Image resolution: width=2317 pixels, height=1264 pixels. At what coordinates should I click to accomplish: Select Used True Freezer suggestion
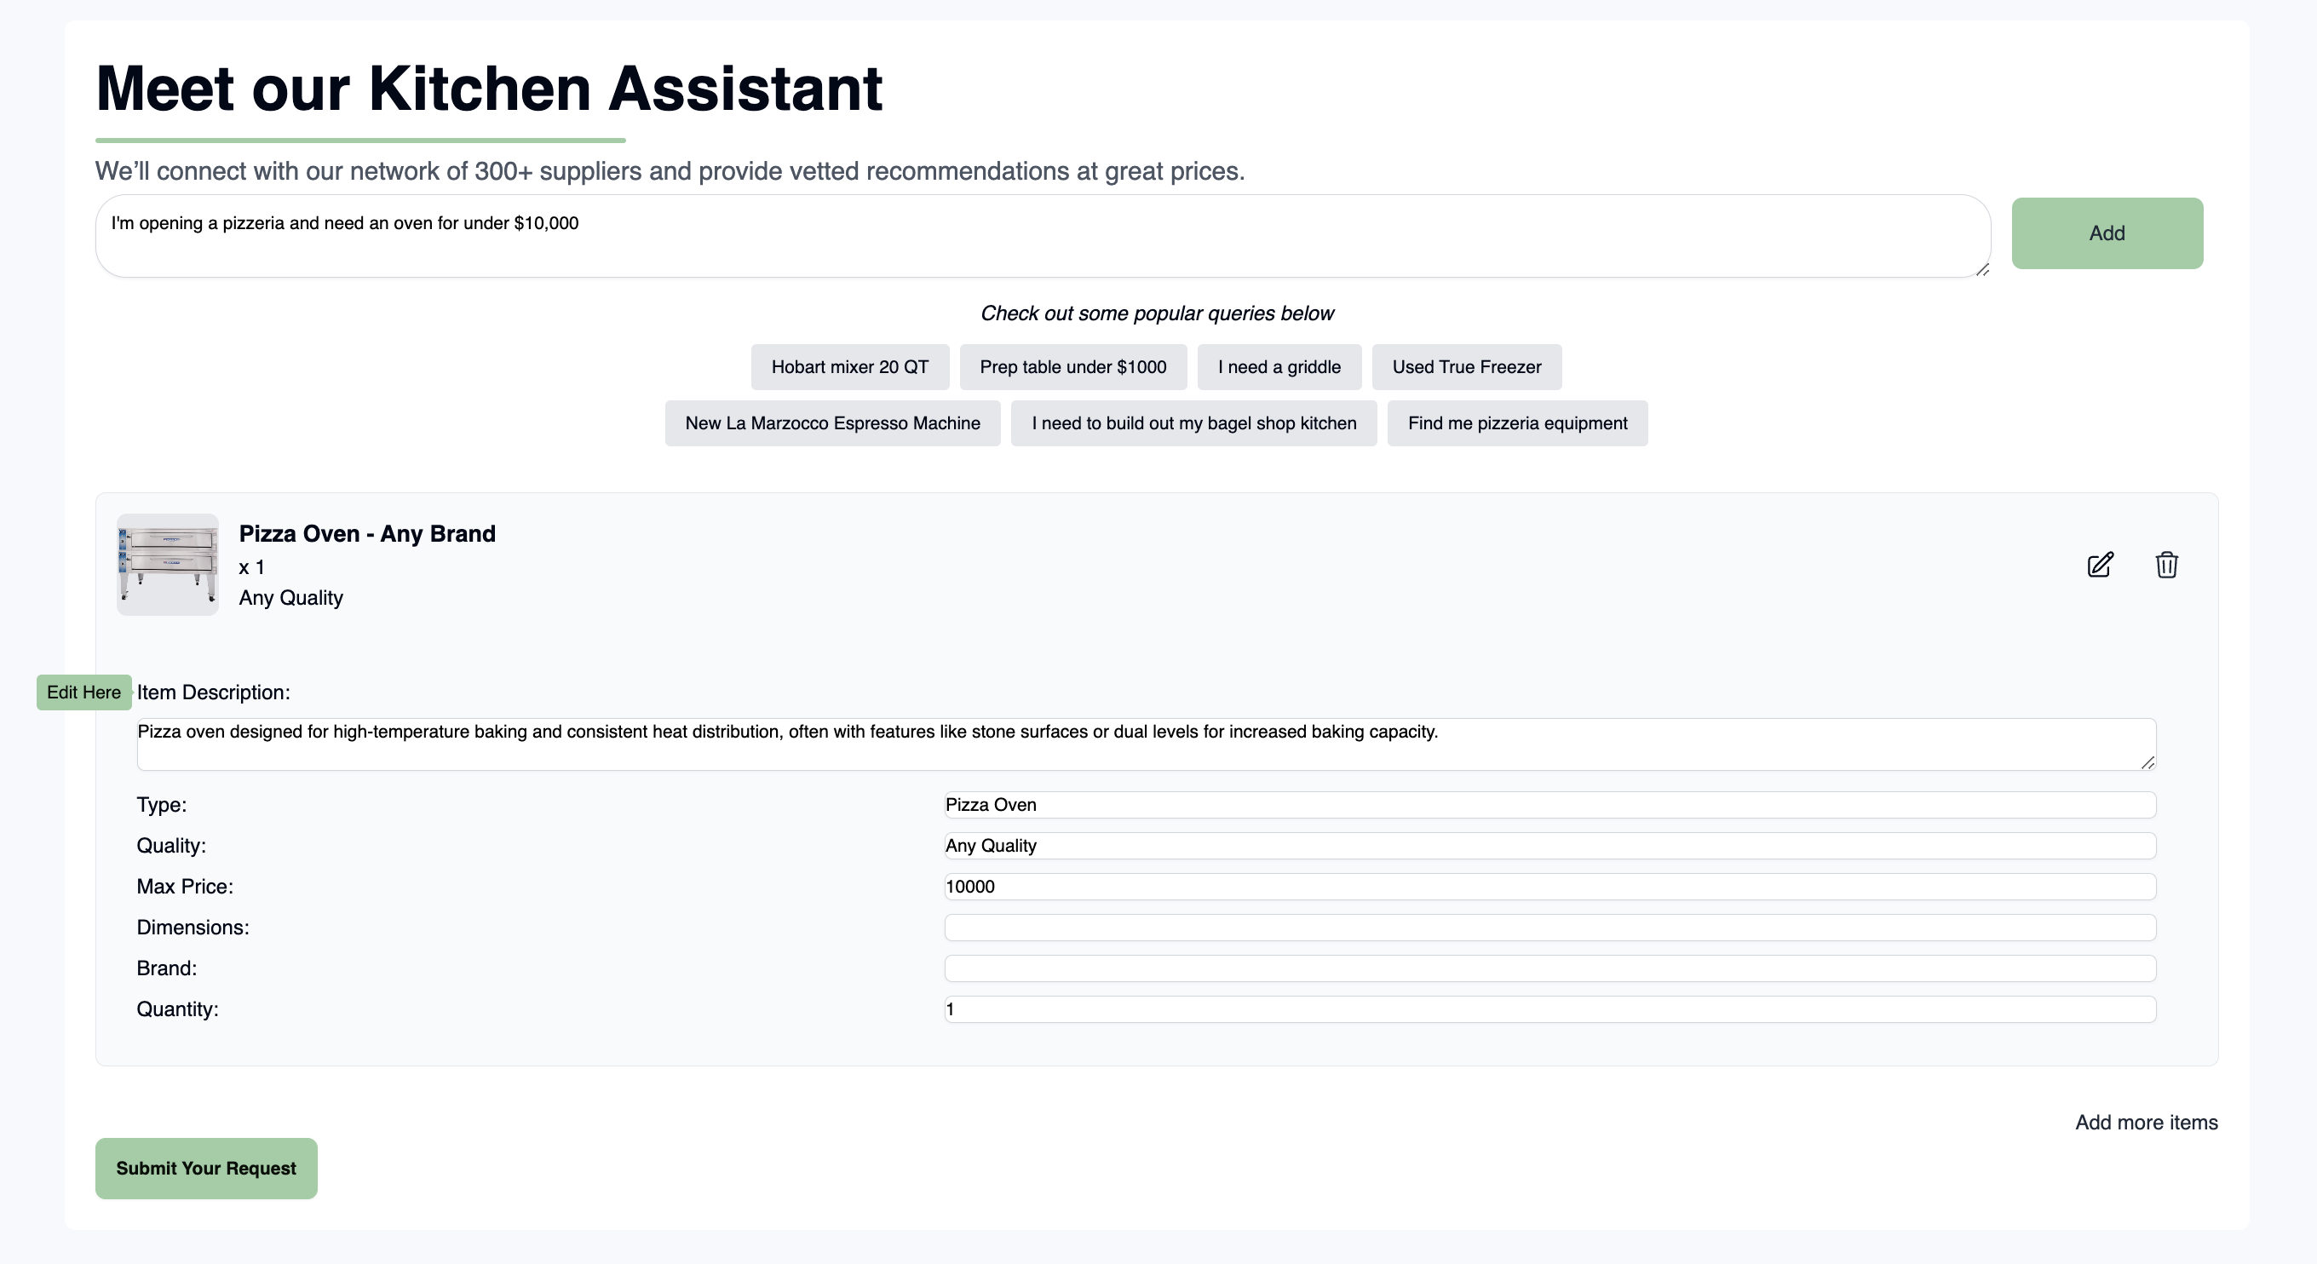click(x=1466, y=367)
